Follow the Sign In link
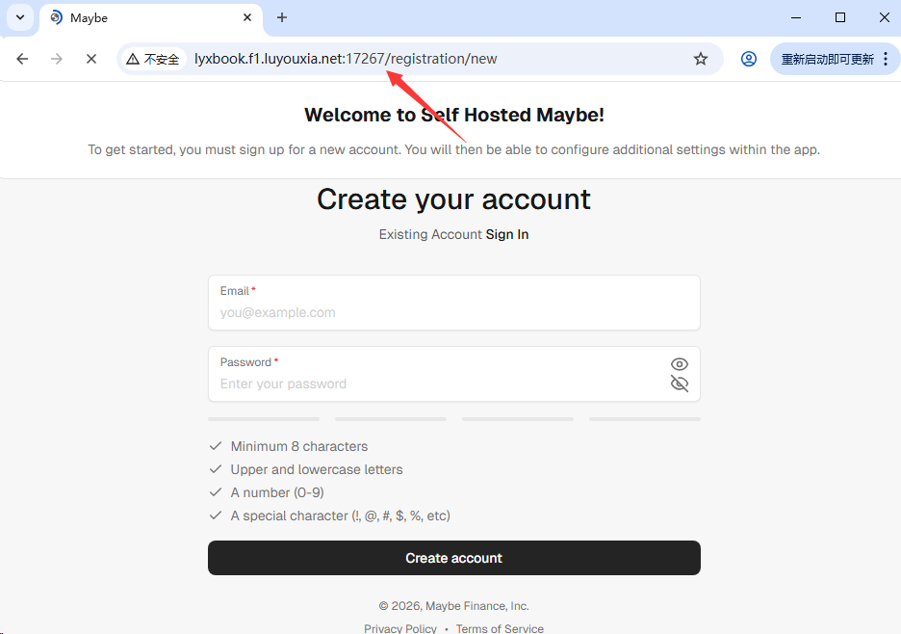Viewport: 901px width, 634px height. 507,234
